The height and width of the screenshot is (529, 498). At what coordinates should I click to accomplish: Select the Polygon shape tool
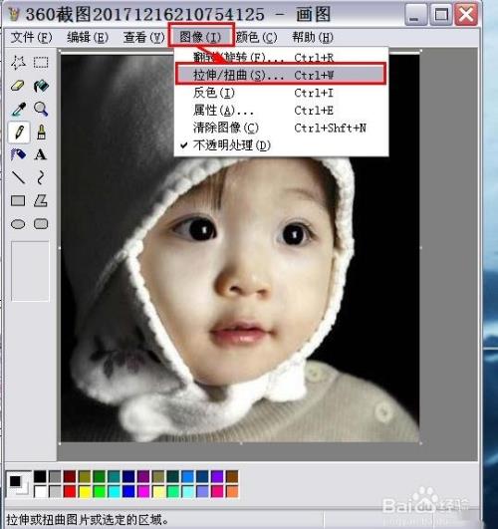[41, 200]
